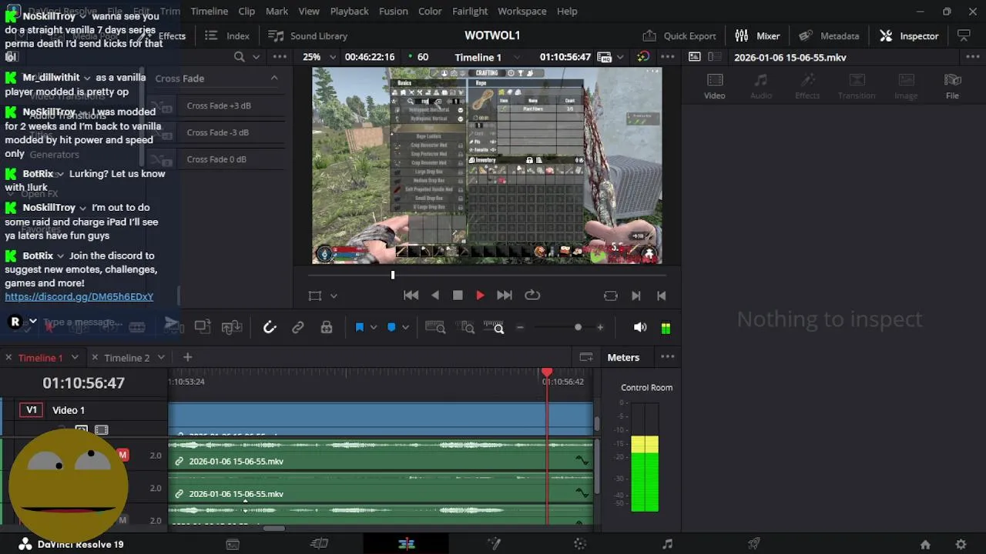Image resolution: width=986 pixels, height=554 pixels.
Task: Jump to the next clip edit
Action: click(x=636, y=295)
